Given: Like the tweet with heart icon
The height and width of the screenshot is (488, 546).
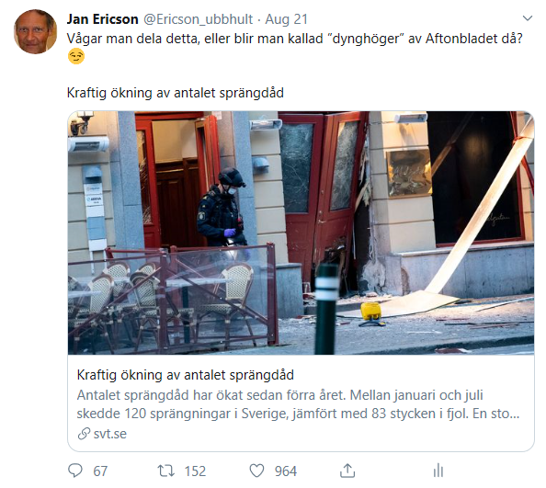Looking at the screenshot, I should (256, 471).
